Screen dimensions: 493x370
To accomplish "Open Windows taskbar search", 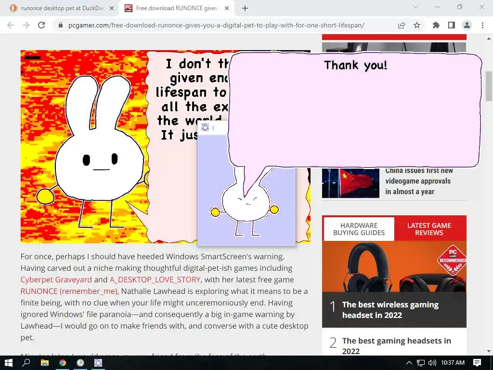I will tap(26, 363).
